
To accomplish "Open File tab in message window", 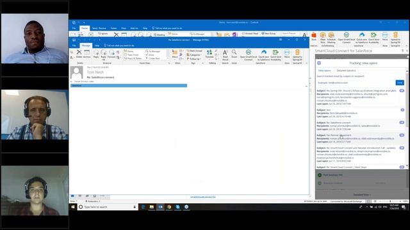I will (74, 45).
